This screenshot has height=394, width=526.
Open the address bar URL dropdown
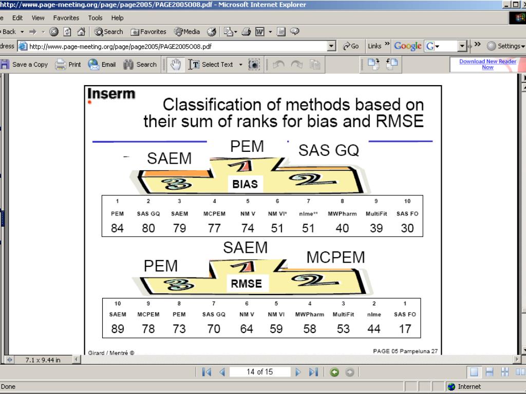(x=331, y=46)
